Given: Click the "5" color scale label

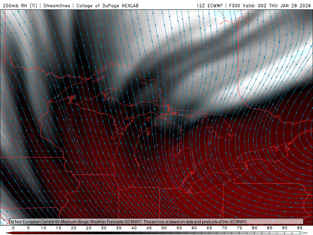Looking at the screenshot, I should (28, 228).
